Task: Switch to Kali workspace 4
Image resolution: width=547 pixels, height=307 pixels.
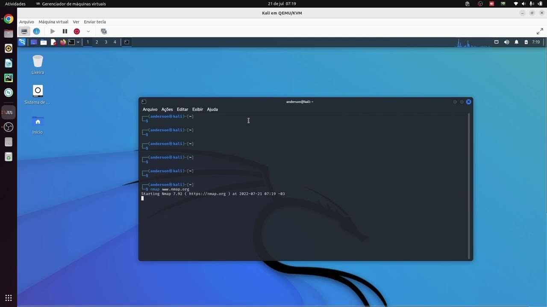Action: click(115, 42)
